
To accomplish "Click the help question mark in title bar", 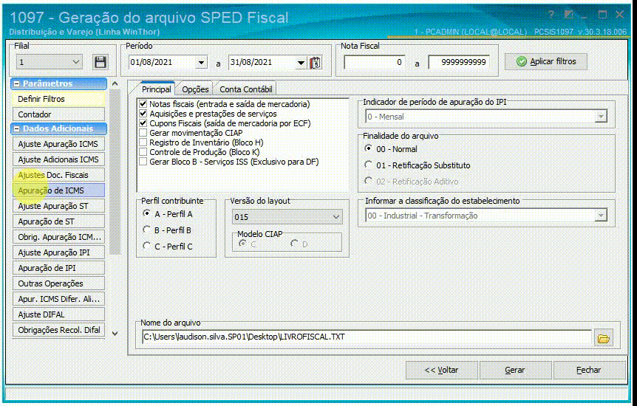I will coord(551,15).
